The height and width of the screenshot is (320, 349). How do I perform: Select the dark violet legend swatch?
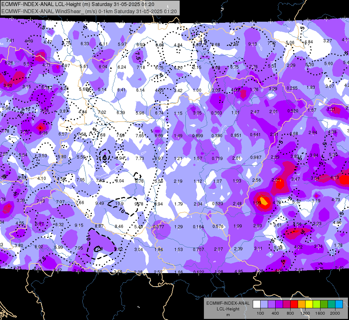click(x=279, y=304)
